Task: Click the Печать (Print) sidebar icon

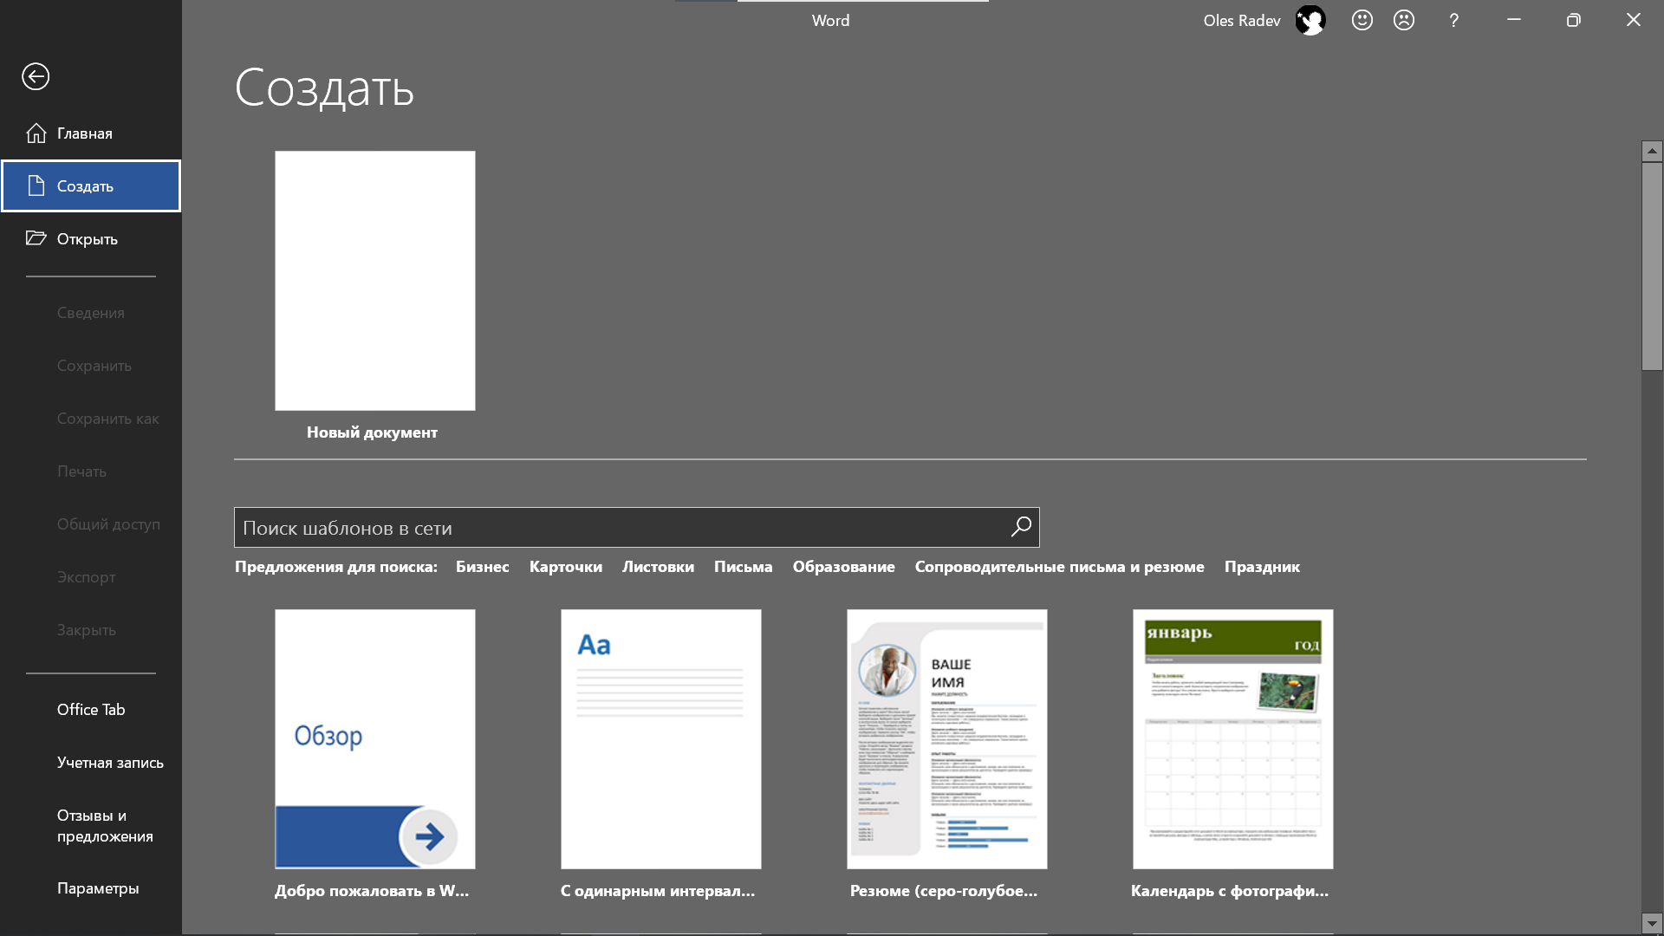Action: tap(82, 470)
